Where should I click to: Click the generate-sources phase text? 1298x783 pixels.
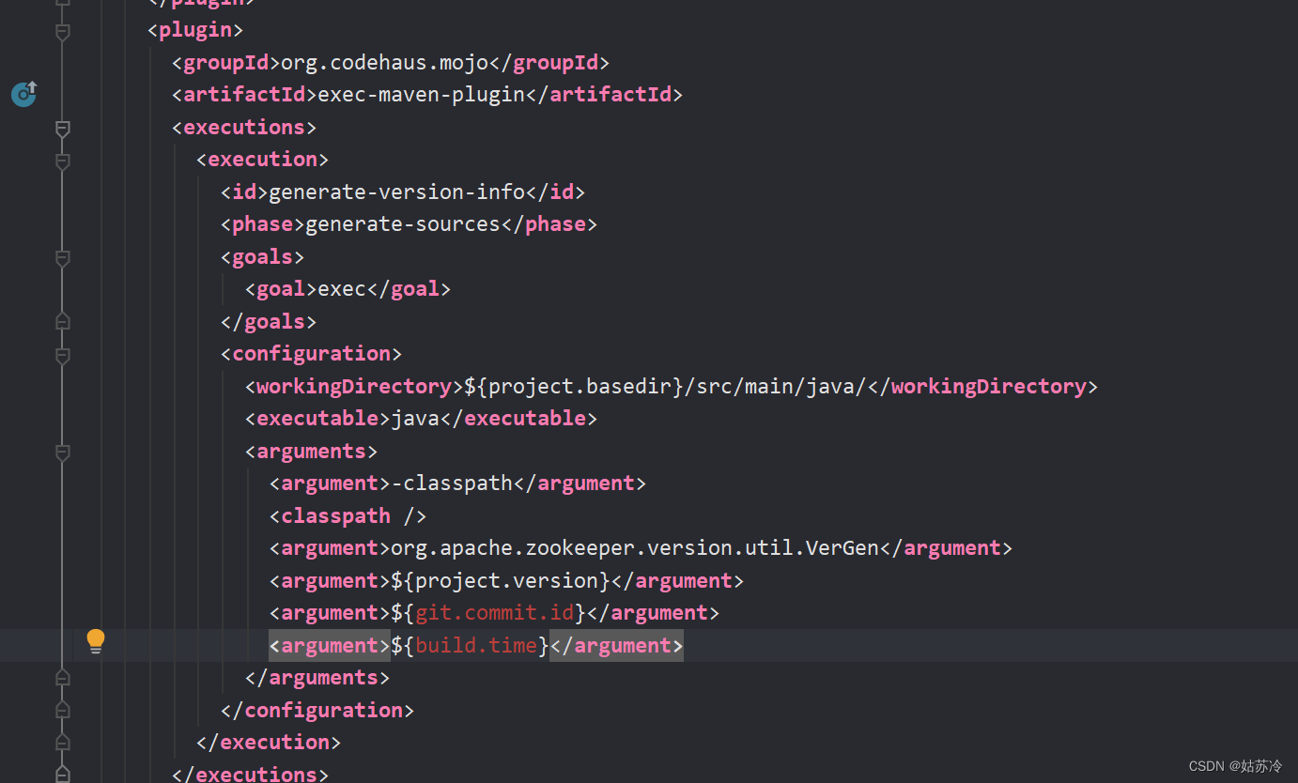tap(402, 223)
